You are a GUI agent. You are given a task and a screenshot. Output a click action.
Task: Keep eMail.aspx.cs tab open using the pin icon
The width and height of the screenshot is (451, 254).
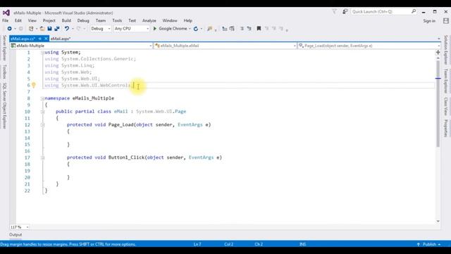(x=40, y=38)
